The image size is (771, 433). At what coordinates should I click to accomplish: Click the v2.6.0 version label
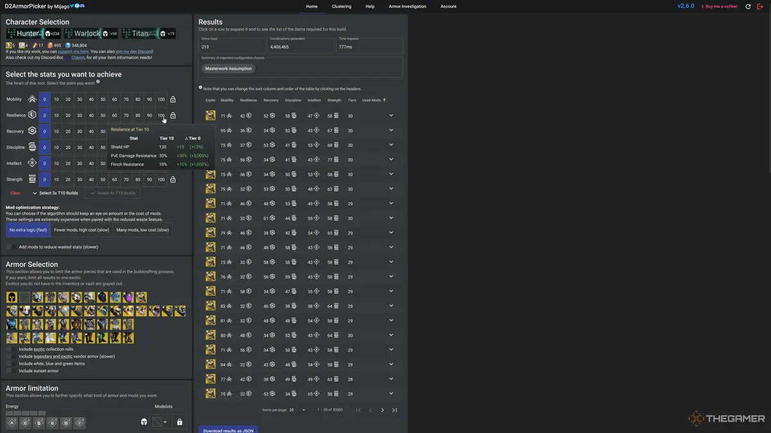(x=686, y=6)
